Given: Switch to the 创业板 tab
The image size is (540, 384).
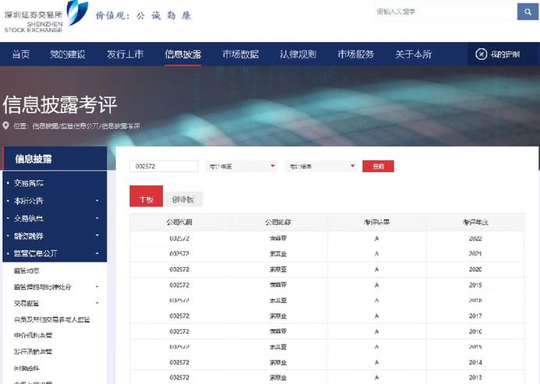Looking at the screenshot, I should coord(183,199).
